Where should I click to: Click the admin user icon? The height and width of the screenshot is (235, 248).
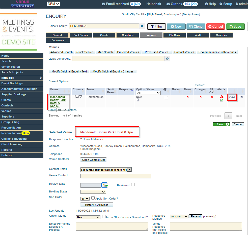pos(237,4)
